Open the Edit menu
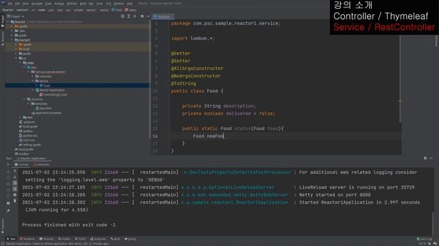 point(17,3)
